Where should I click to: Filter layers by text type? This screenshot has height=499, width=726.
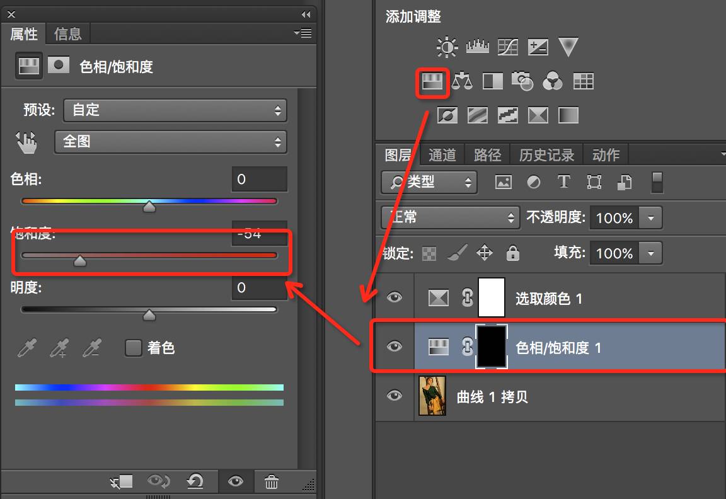click(x=563, y=181)
